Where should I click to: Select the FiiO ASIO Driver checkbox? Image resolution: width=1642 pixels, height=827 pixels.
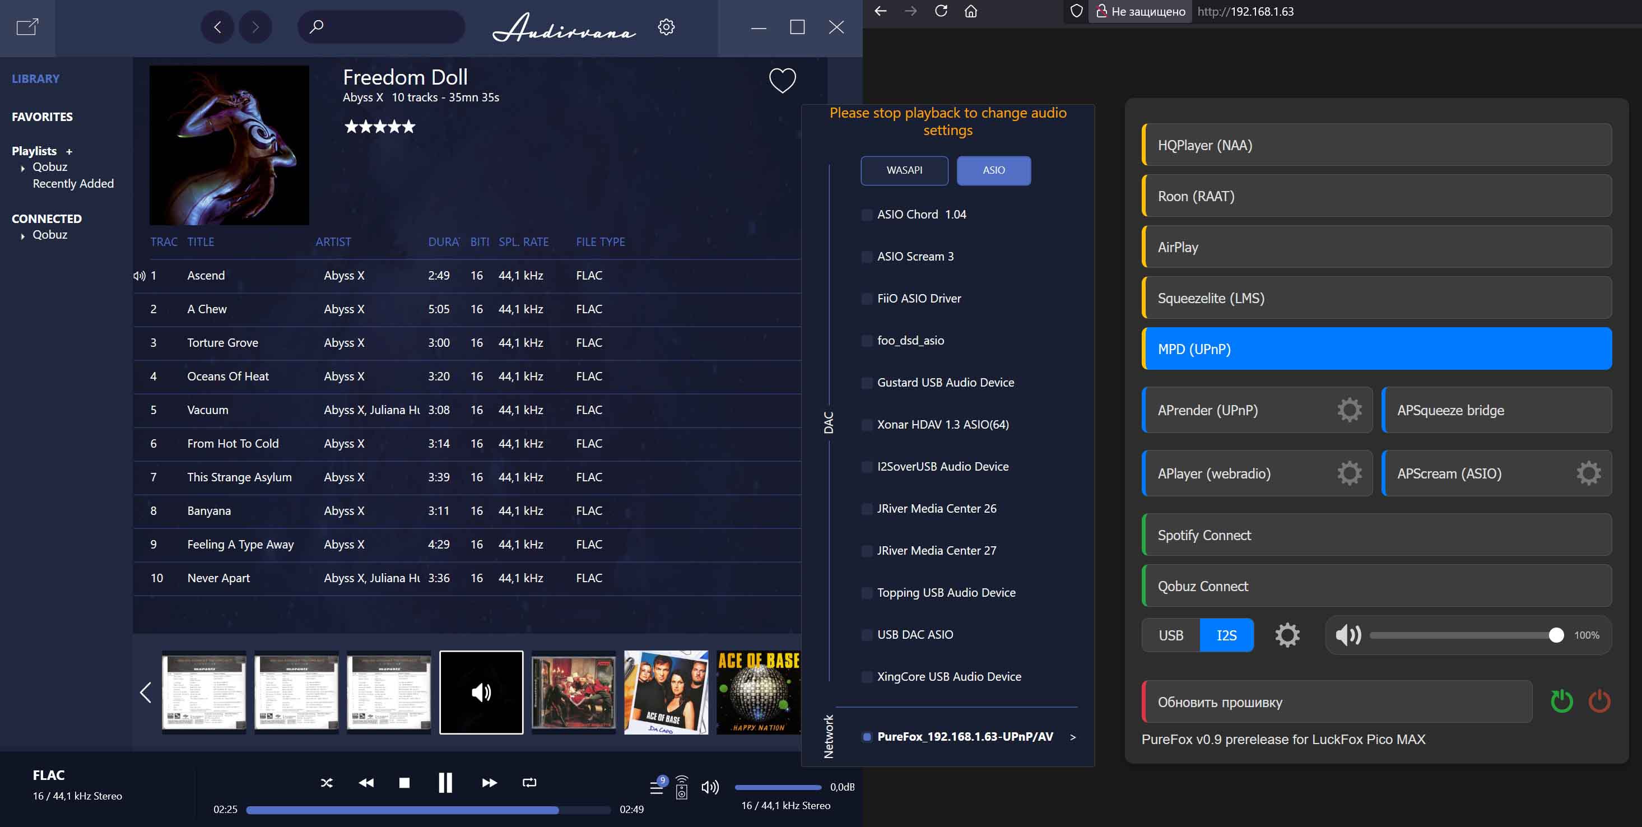(x=867, y=299)
